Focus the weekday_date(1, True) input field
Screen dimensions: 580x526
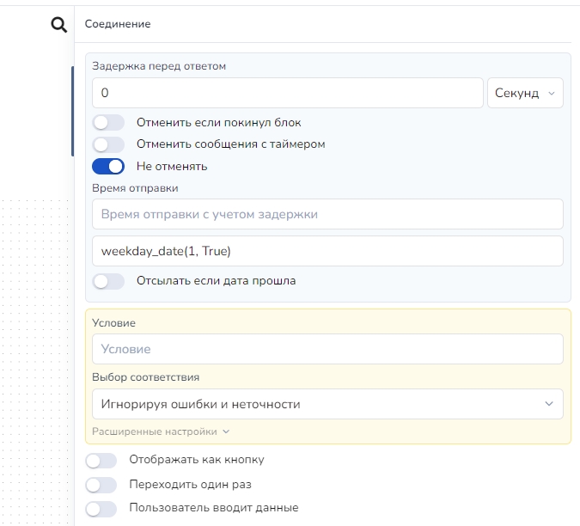[x=327, y=251]
